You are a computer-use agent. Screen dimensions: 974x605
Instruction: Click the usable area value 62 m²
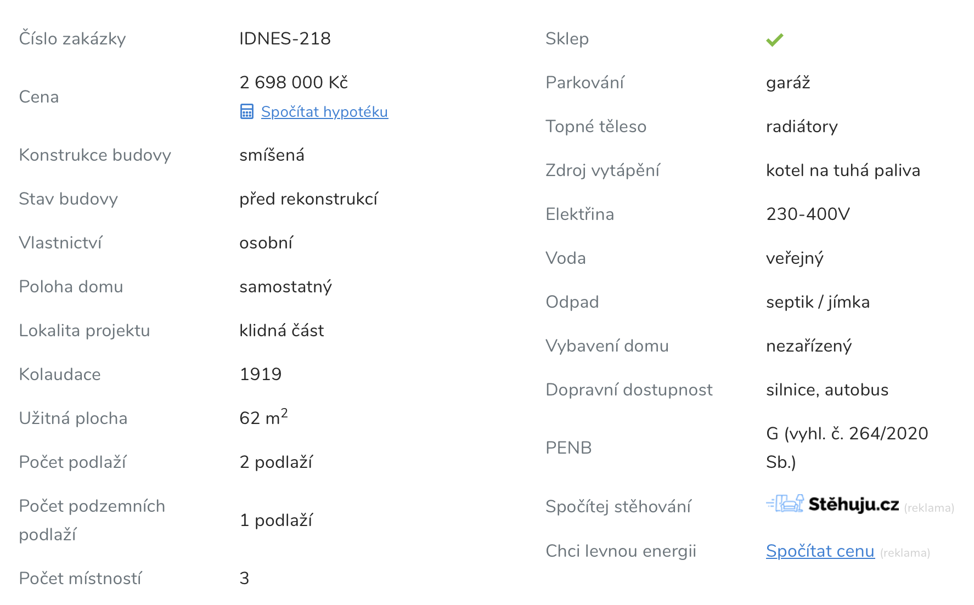(x=263, y=417)
